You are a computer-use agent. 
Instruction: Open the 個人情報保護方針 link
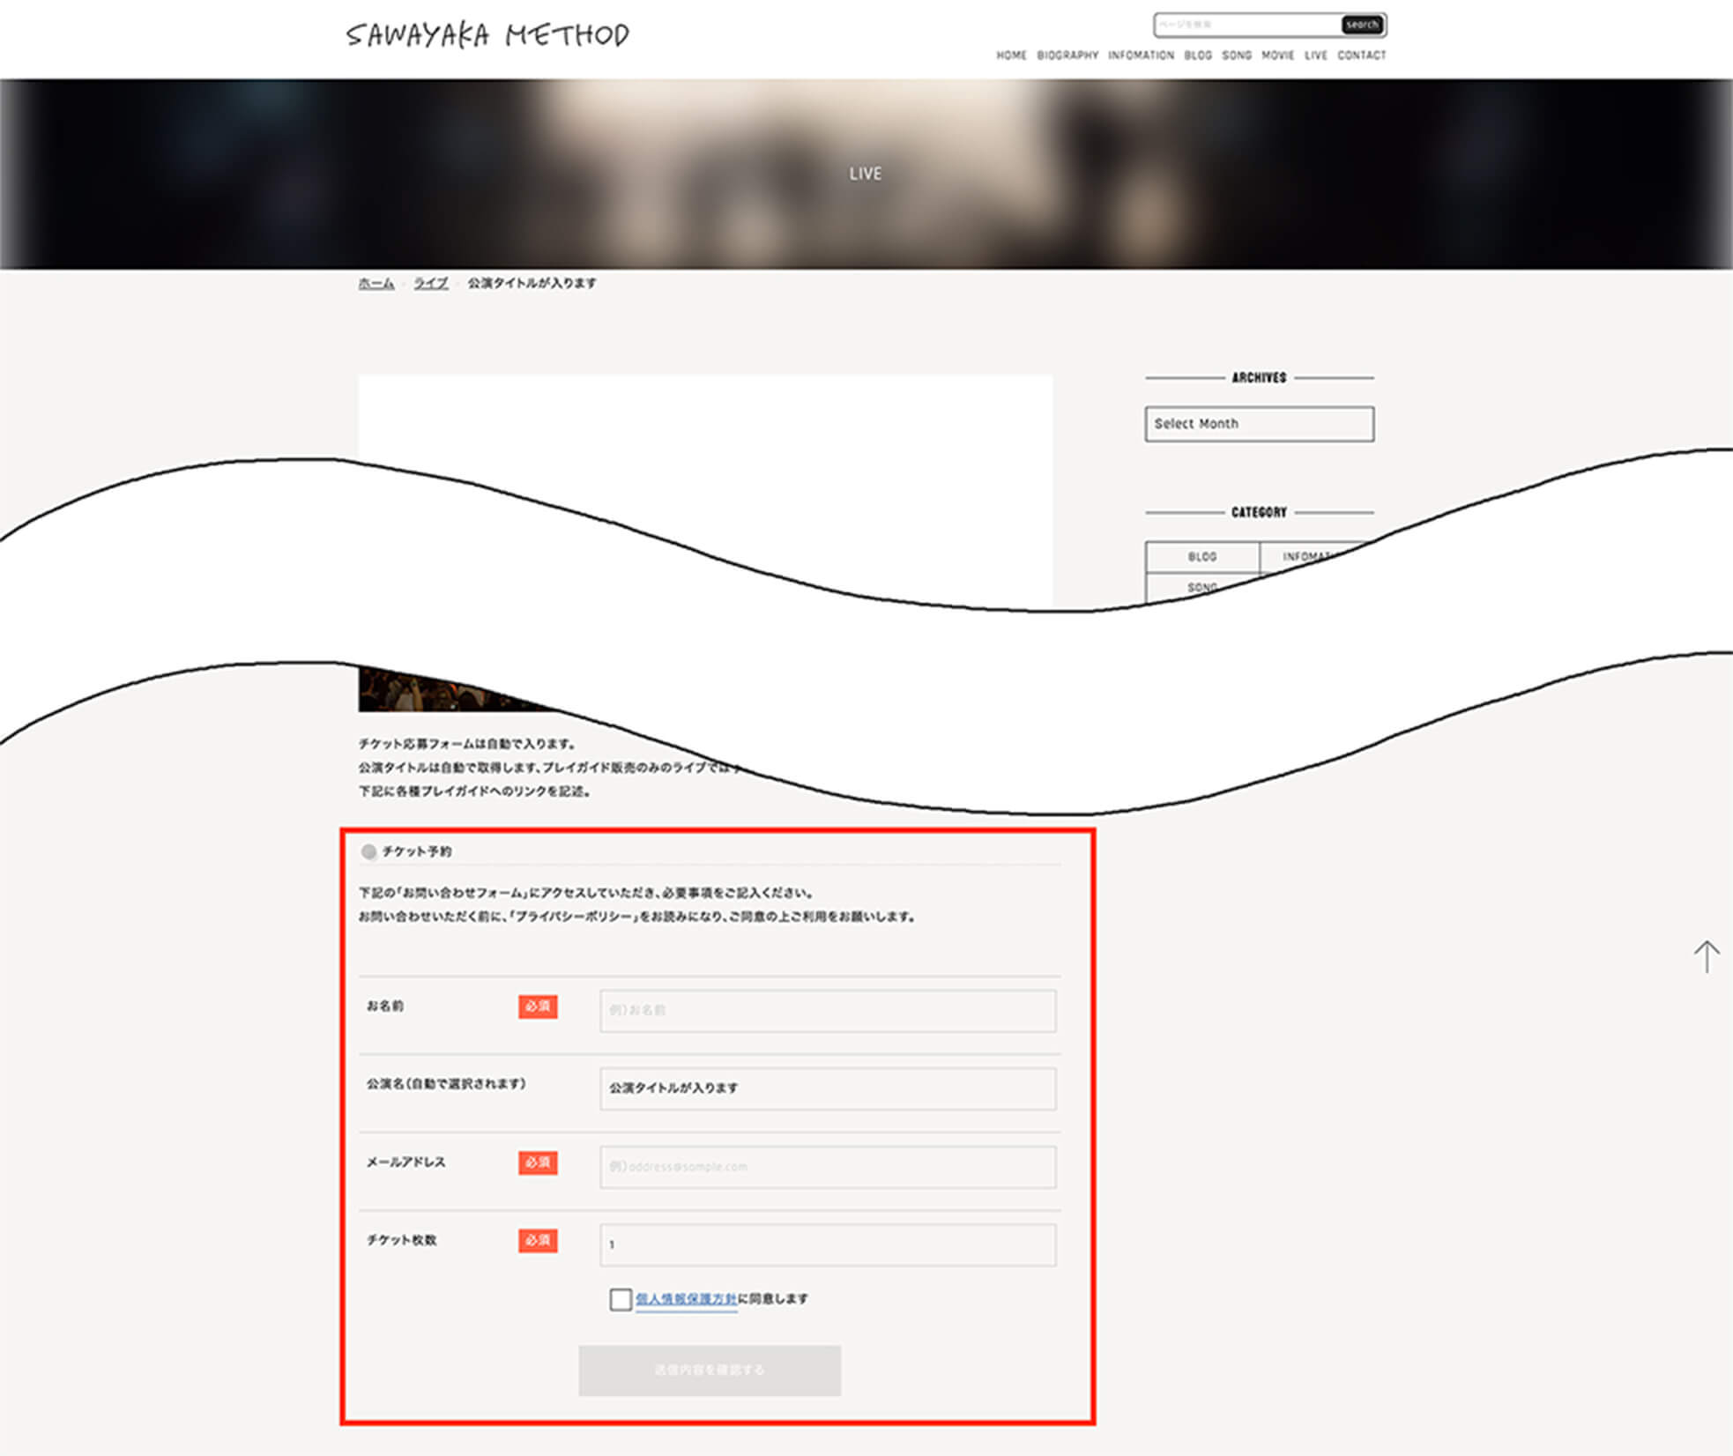pyautogui.click(x=686, y=1299)
